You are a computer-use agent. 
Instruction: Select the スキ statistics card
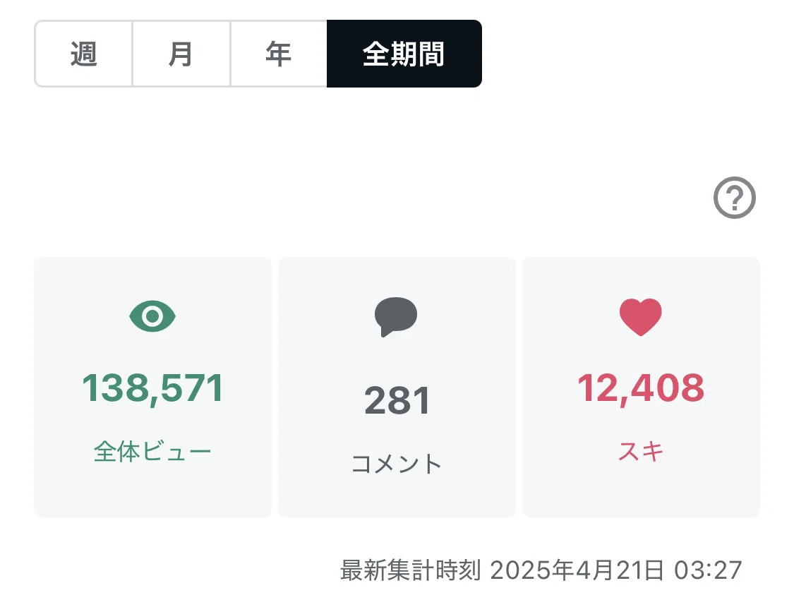point(641,387)
